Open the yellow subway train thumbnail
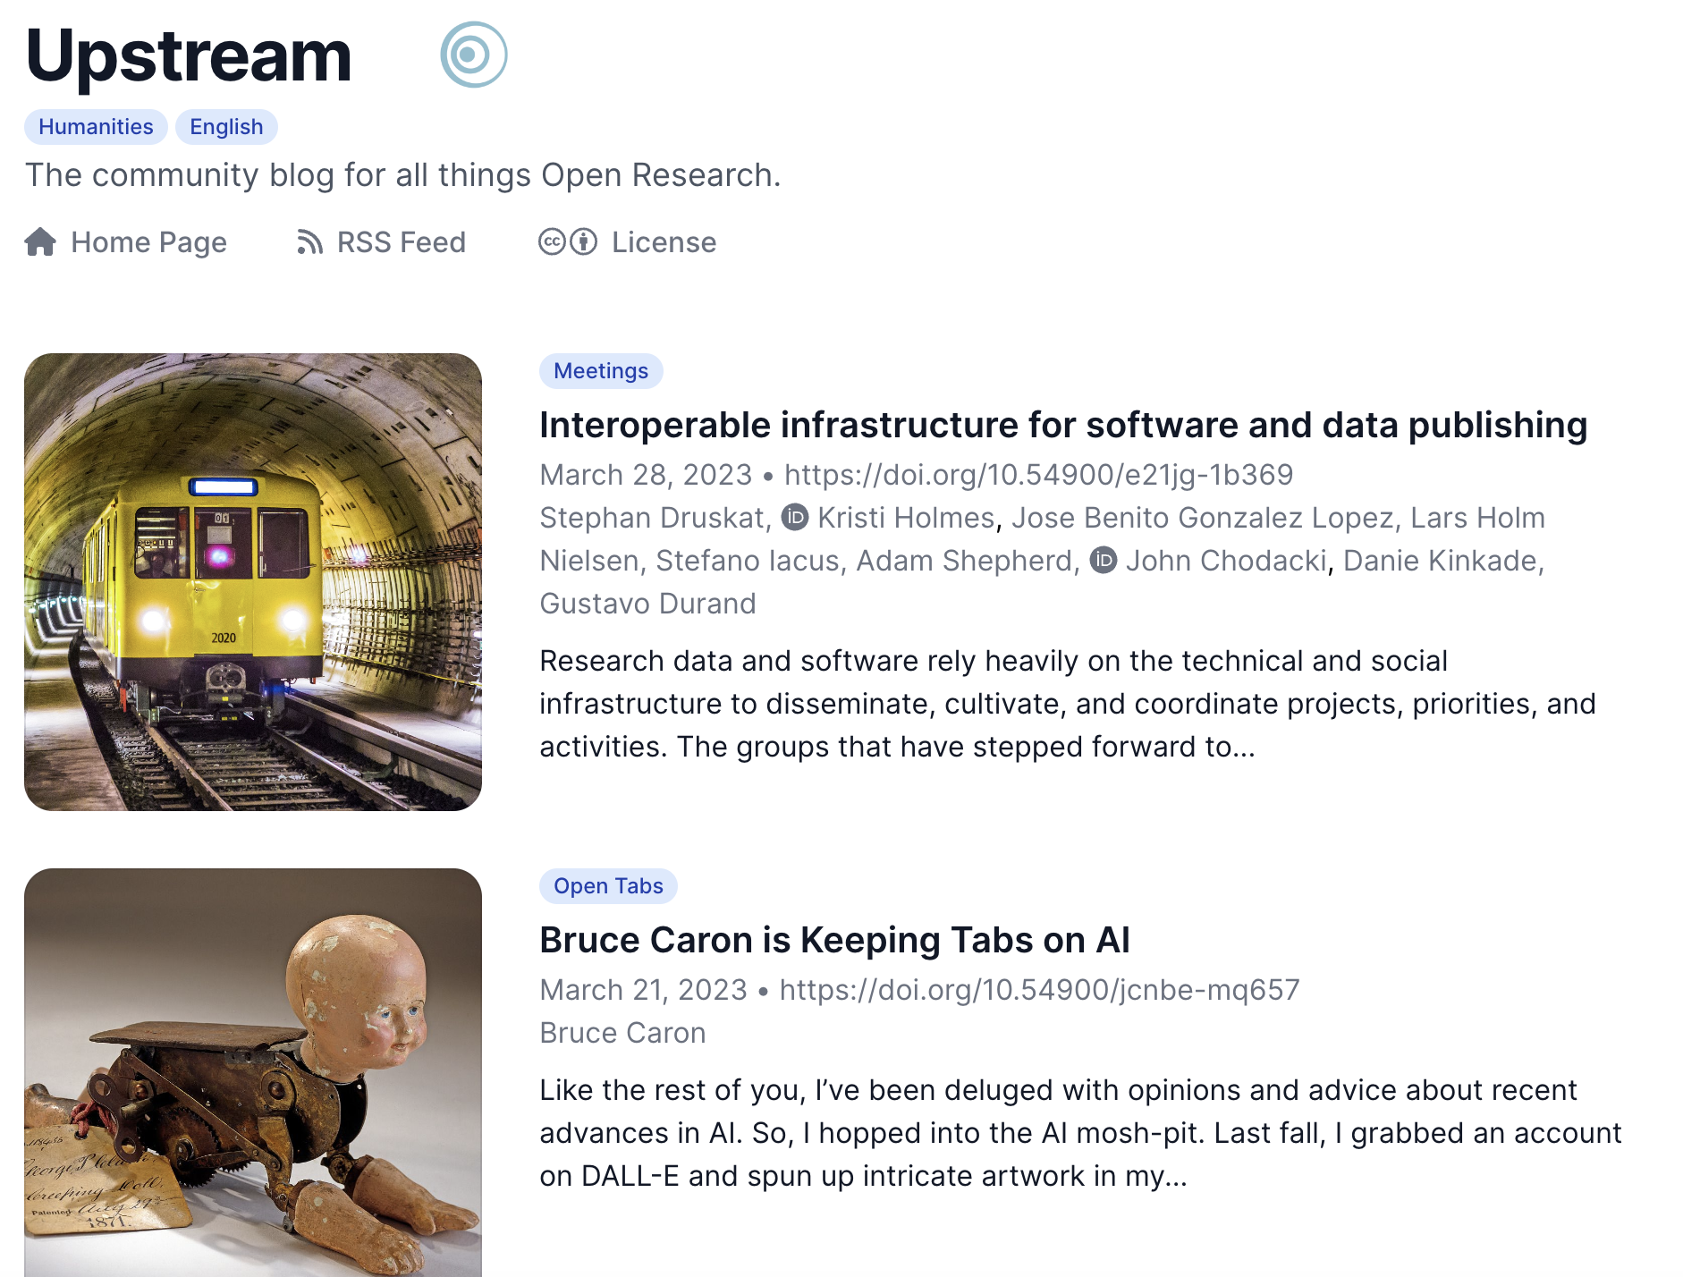Viewport: 1683px width, 1277px height. point(253,581)
